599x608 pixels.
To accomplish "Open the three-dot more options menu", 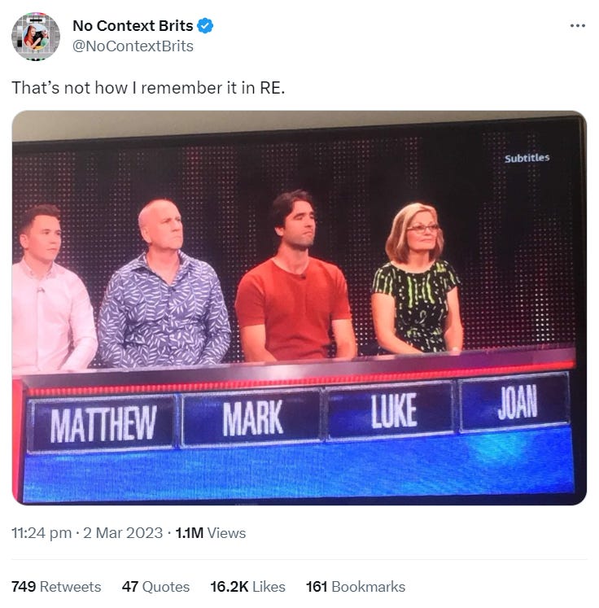I will (577, 26).
